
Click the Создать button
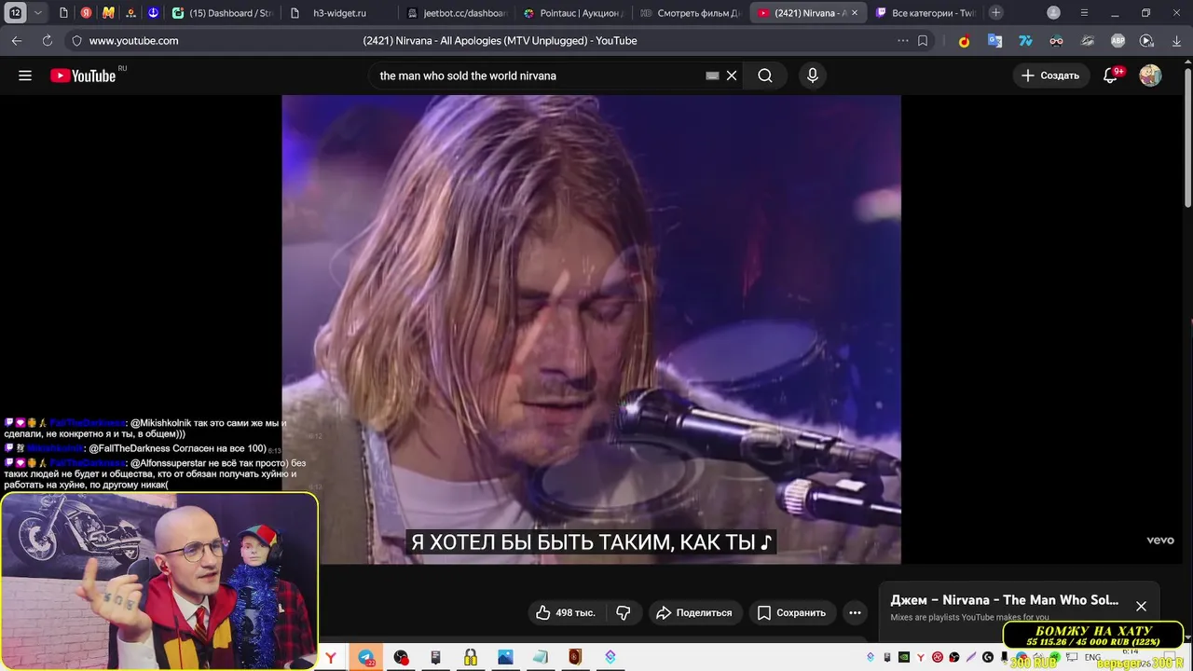point(1050,75)
